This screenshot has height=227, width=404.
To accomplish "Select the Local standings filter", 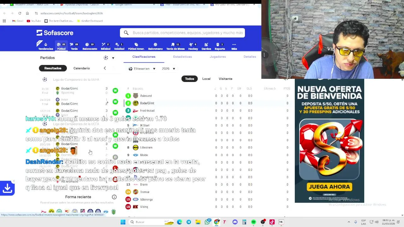I will [x=206, y=79].
